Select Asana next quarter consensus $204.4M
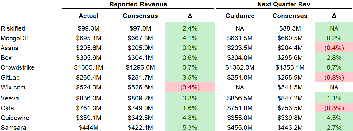 pyautogui.click(x=290, y=48)
